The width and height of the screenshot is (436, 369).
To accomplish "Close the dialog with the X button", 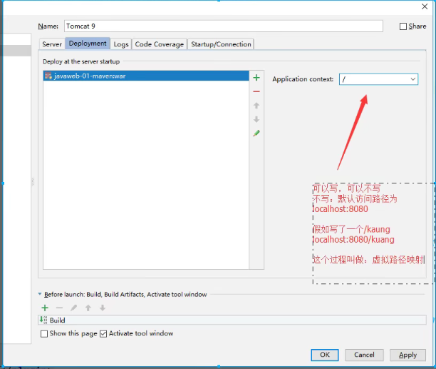I will (x=425, y=6).
